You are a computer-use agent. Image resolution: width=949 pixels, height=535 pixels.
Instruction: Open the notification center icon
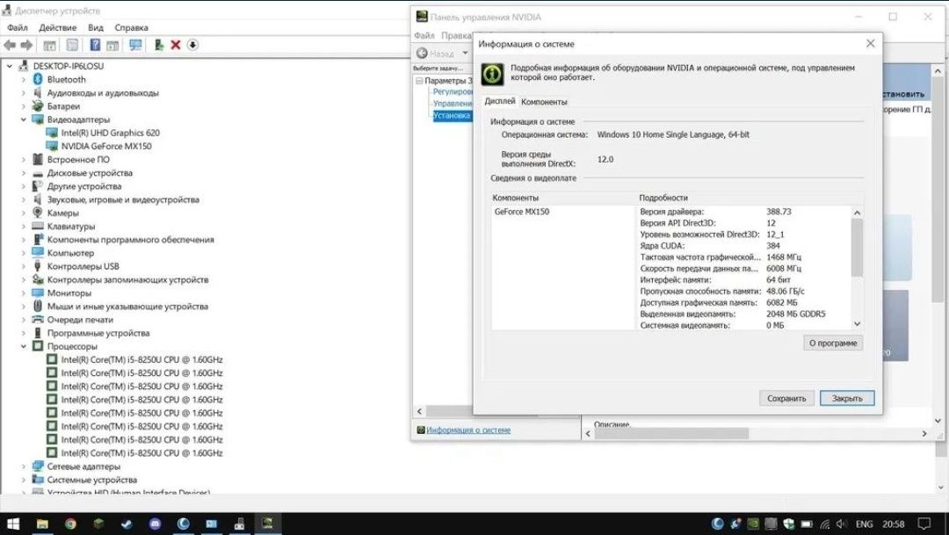point(924,524)
